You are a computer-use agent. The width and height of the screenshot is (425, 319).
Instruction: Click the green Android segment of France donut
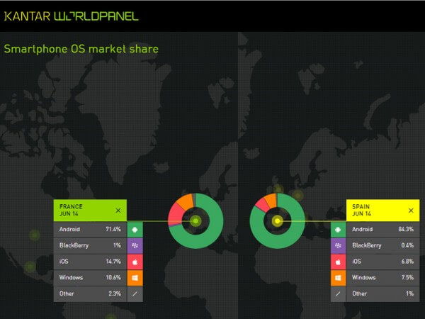tap(214, 230)
